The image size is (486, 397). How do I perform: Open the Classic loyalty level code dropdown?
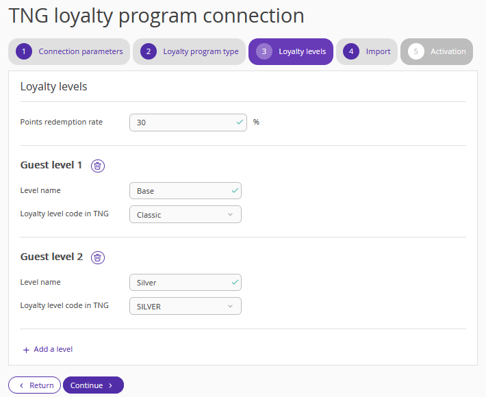[186, 214]
